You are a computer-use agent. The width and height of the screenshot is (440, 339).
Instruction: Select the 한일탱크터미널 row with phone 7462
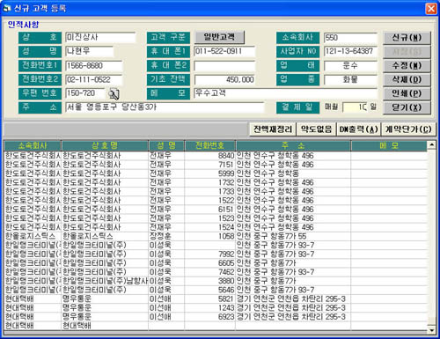click(216, 272)
